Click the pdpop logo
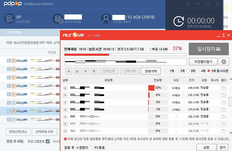 coord(13,3)
